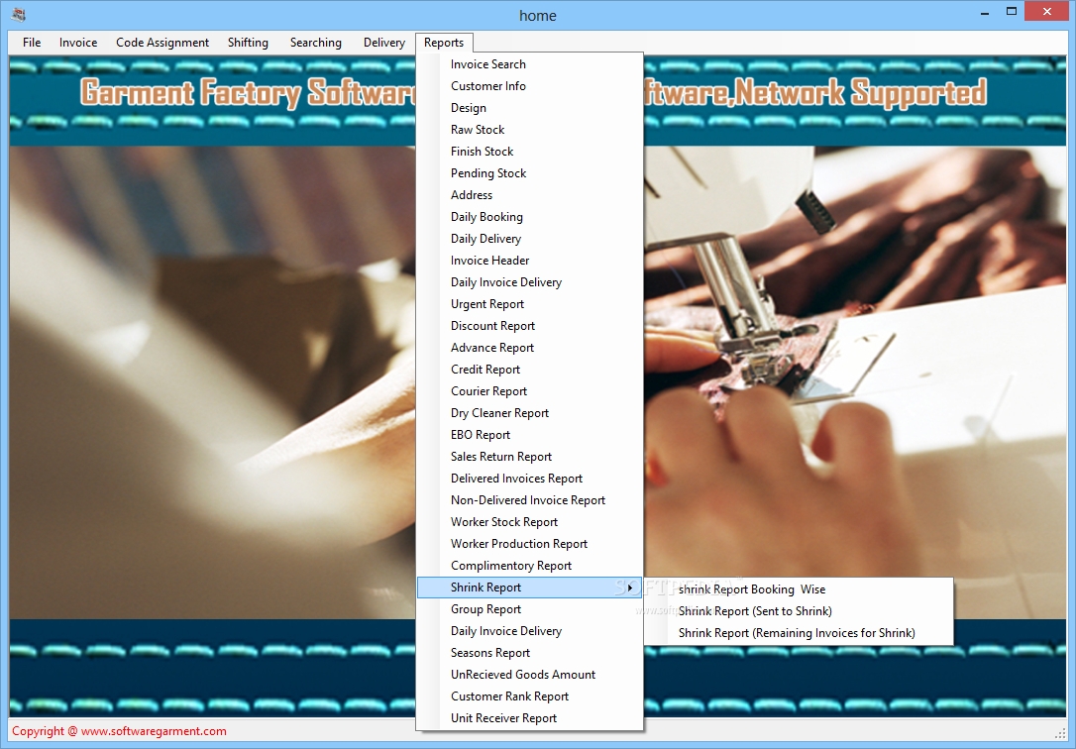Open the Urgent Report
1076x749 pixels.
pyautogui.click(x=530, y=304)
